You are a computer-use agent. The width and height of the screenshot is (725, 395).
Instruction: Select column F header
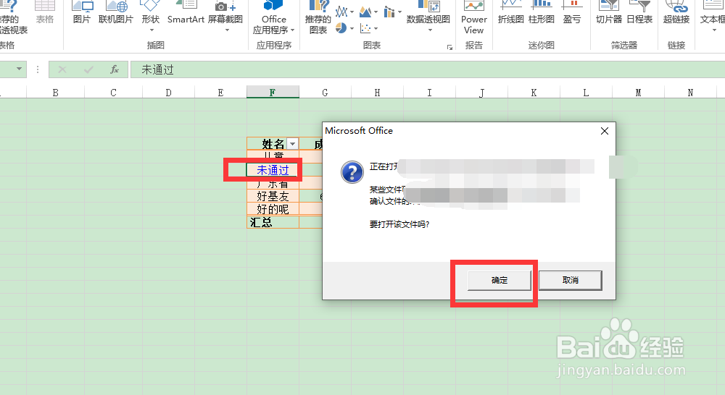(273, 93)
